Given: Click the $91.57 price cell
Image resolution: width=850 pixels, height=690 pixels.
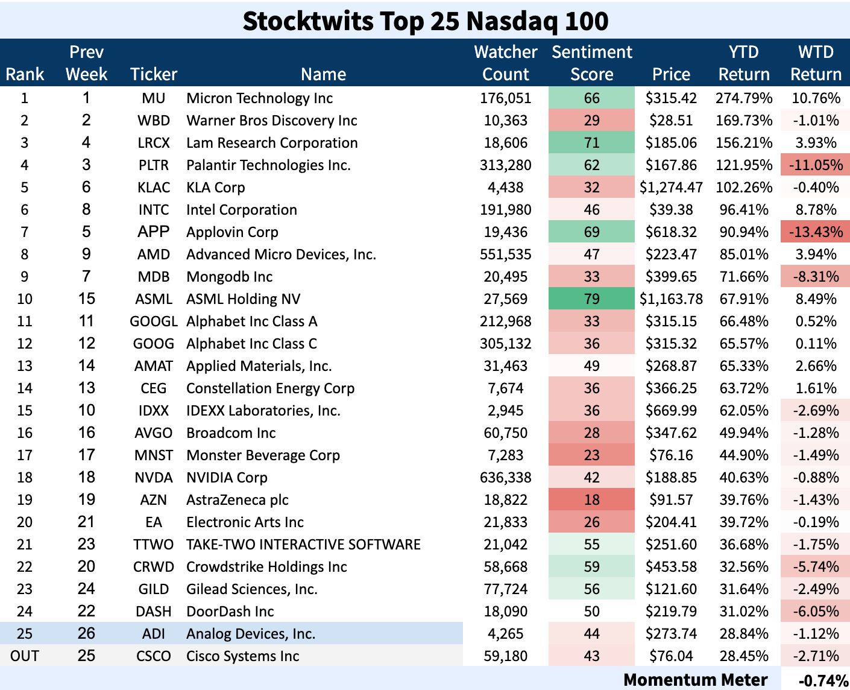Looking at the screenshot, I should (671, 500).
